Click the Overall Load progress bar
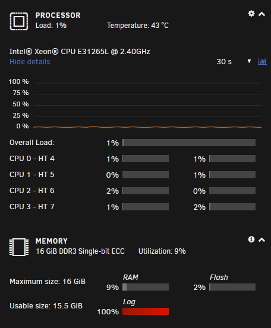The height and width of the screenshot is (328, 271). (x=189, y=143)
